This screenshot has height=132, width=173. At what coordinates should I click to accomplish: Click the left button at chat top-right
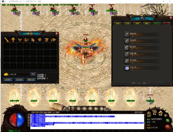pos(137,113)
